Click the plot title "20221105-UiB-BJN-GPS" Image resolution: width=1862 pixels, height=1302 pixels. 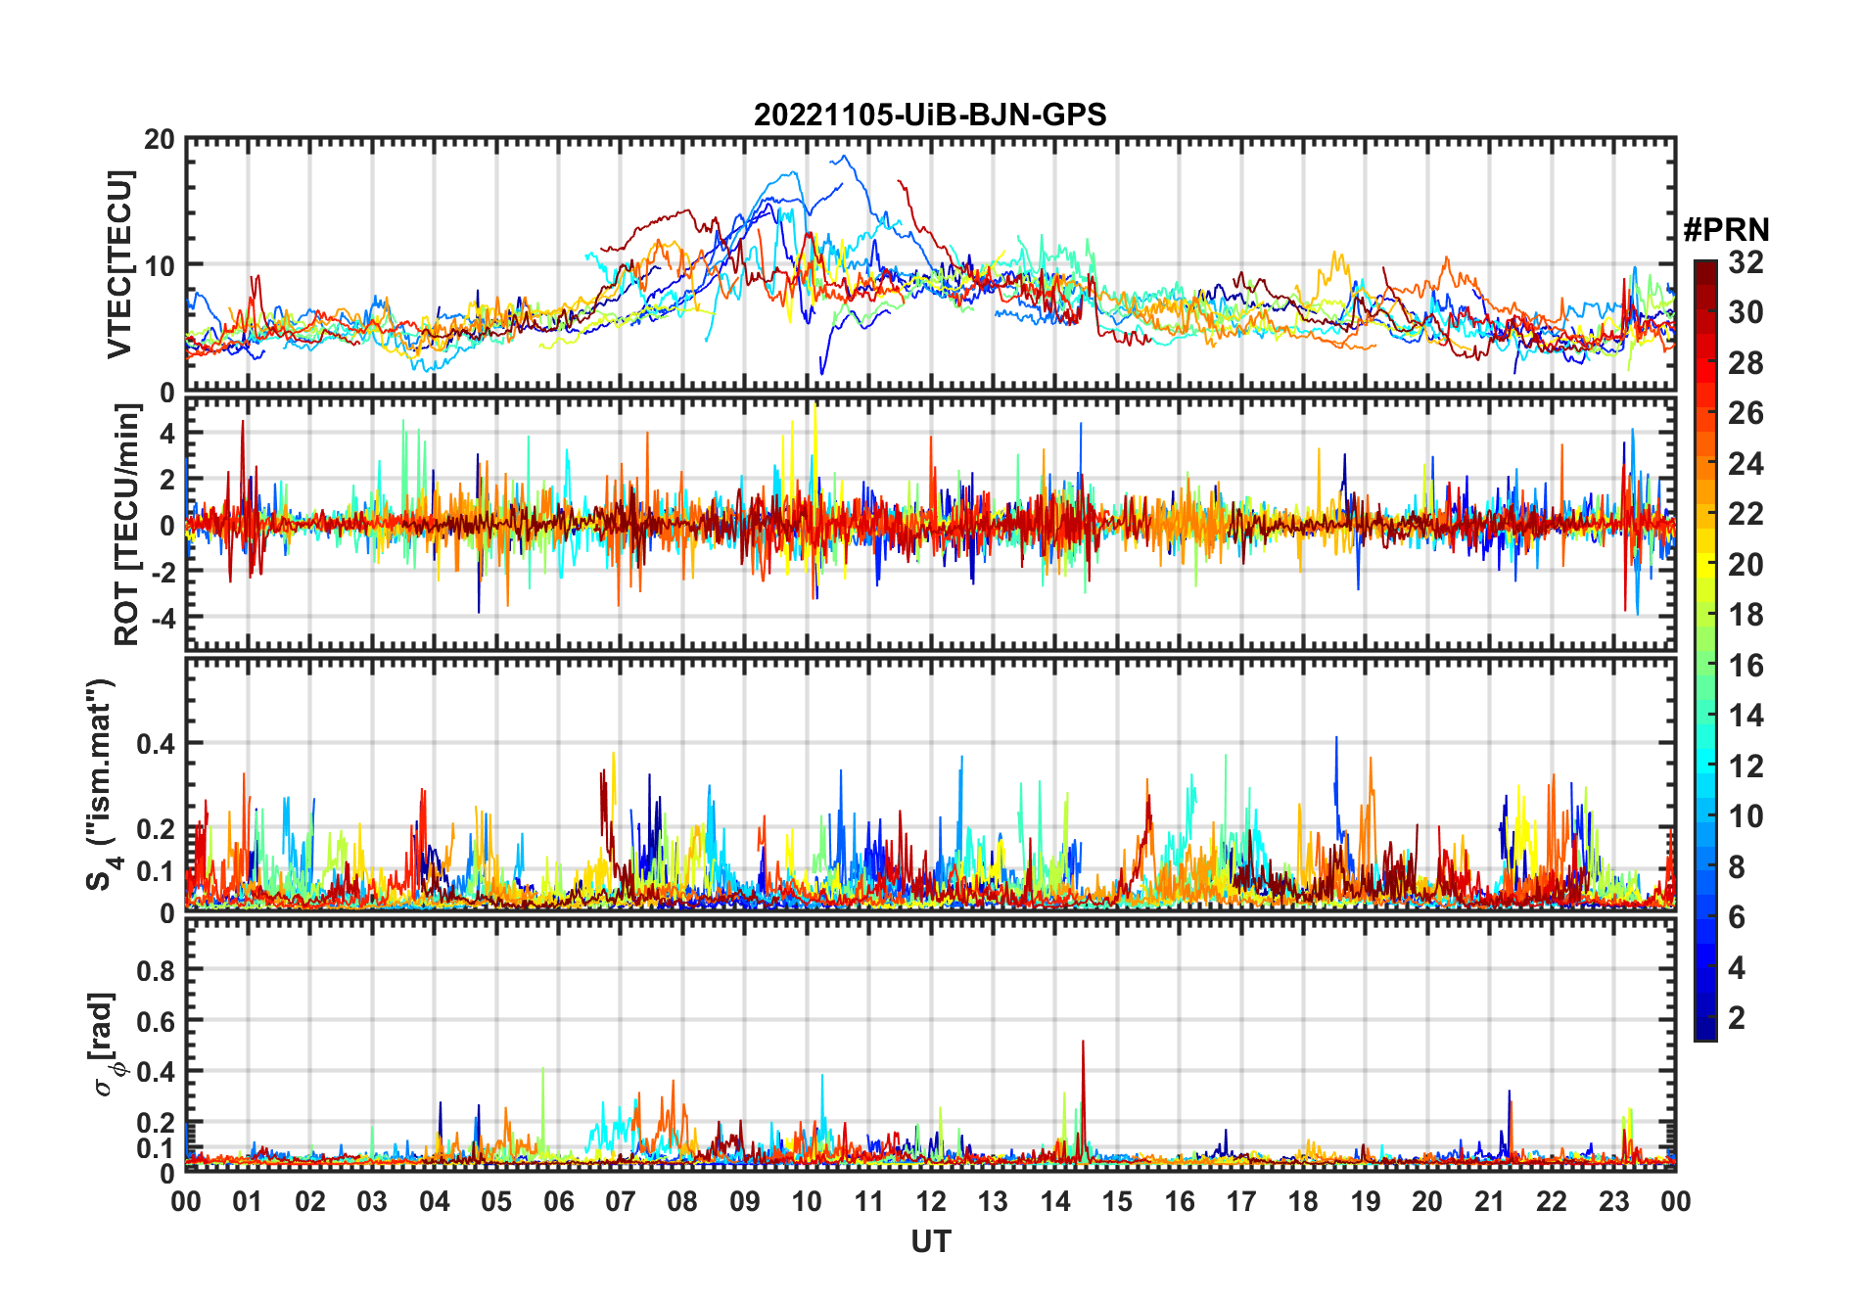[930, 116]
